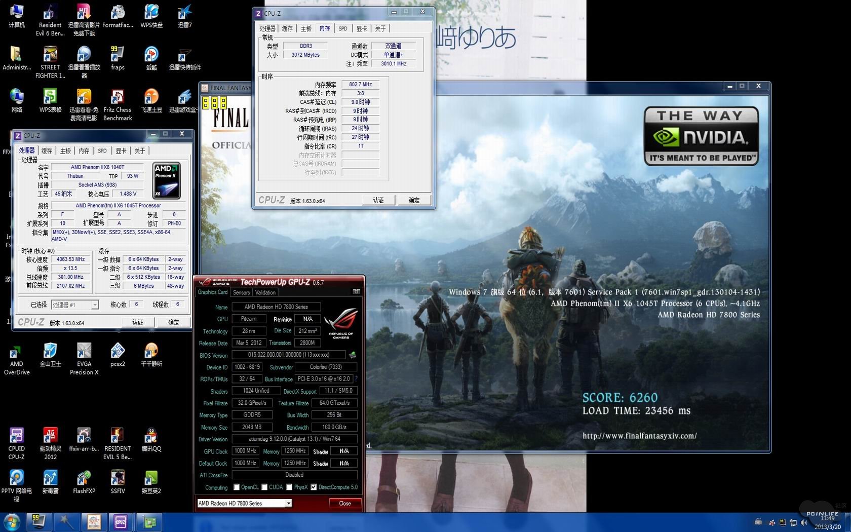851x532 pixels.
Task: Select the ffxiv-arr-b... benchmark shortcut icon
Action: [84, 439]
